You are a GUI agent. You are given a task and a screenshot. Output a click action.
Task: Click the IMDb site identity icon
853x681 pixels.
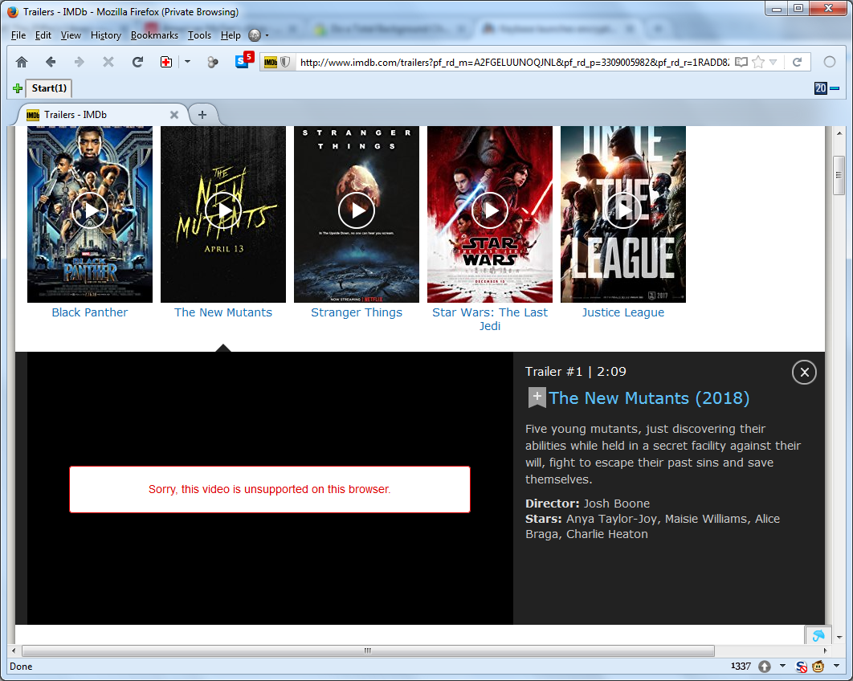click(x=271, y=63)
